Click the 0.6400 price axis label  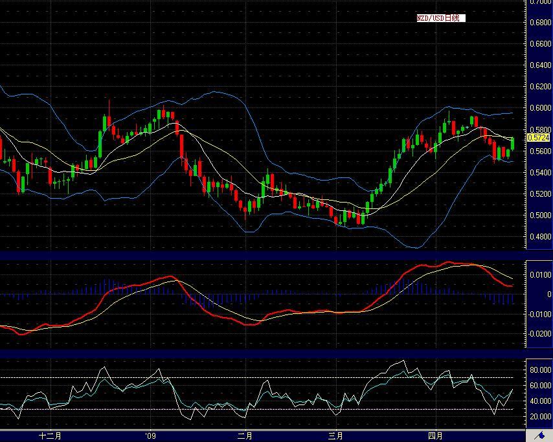click(x=540, y=65)
